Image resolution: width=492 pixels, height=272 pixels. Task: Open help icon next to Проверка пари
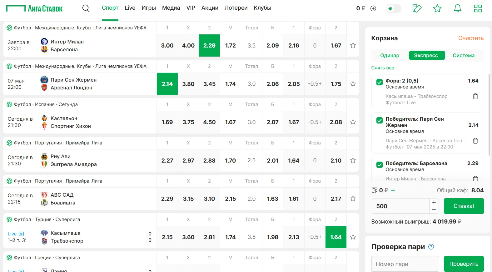point(431,247)
